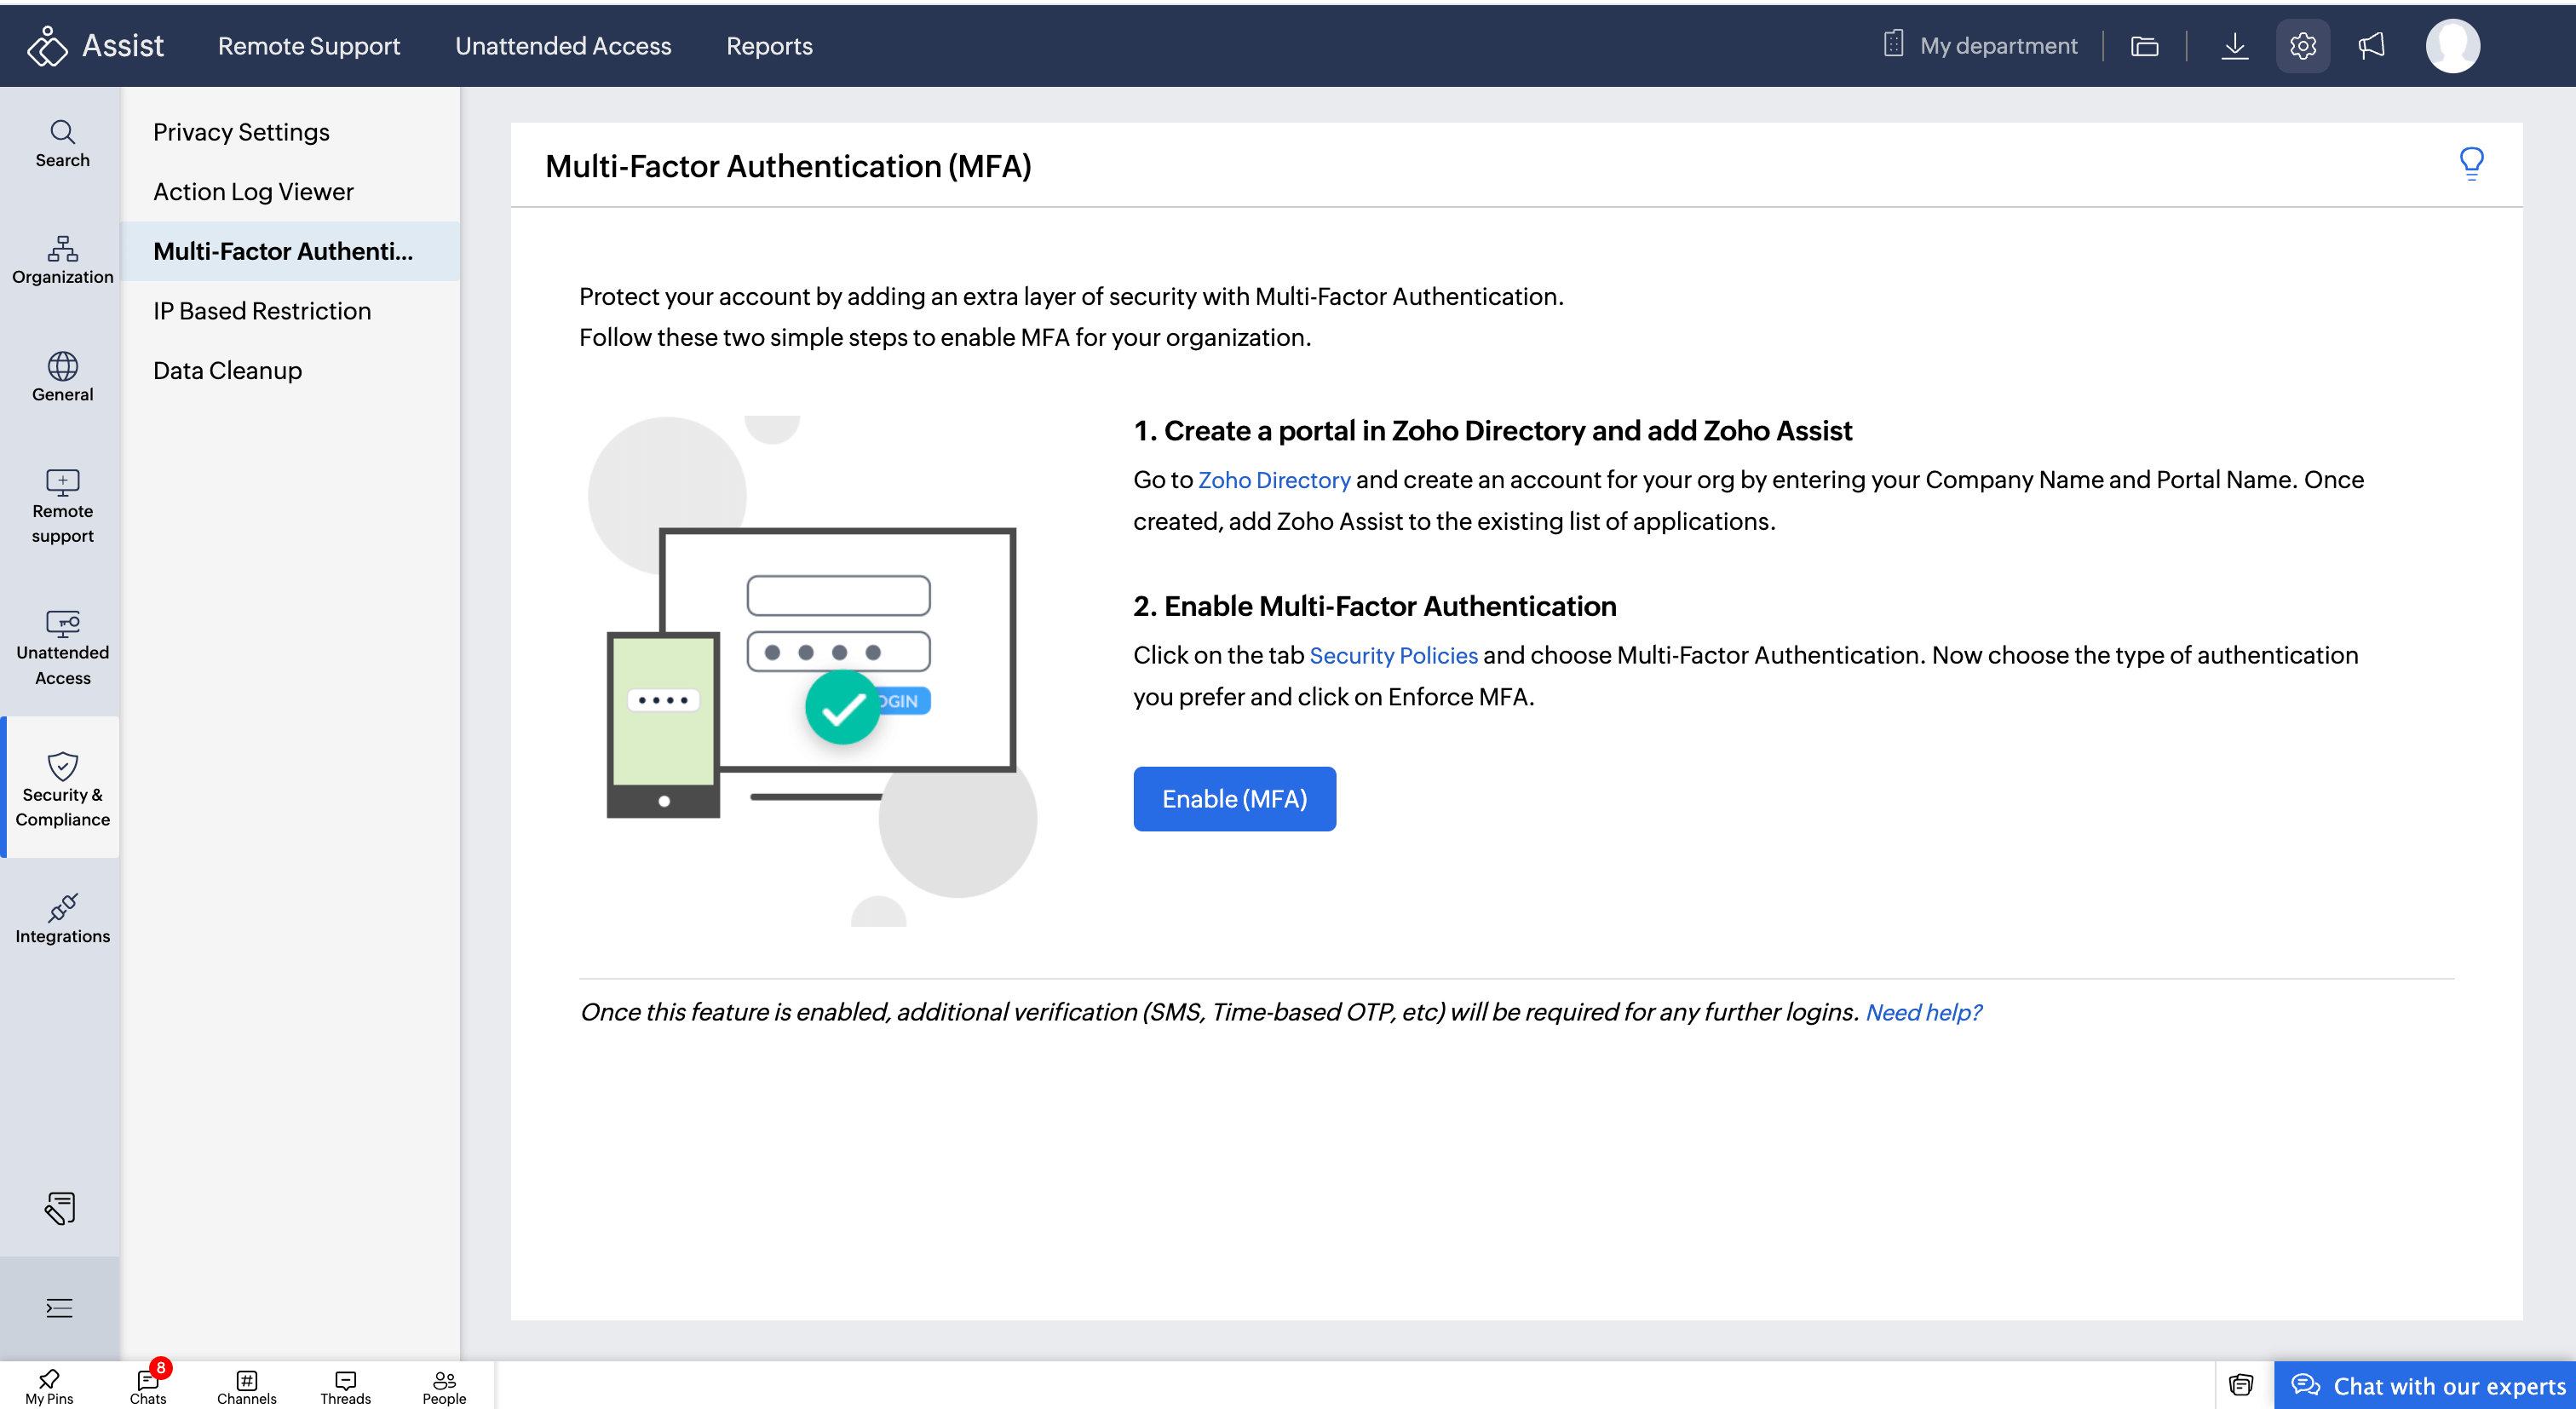Open the file transfer folder icon
Image resolution: width=2576 pixels, height=1409 pixels.
tap(2144, 46)
